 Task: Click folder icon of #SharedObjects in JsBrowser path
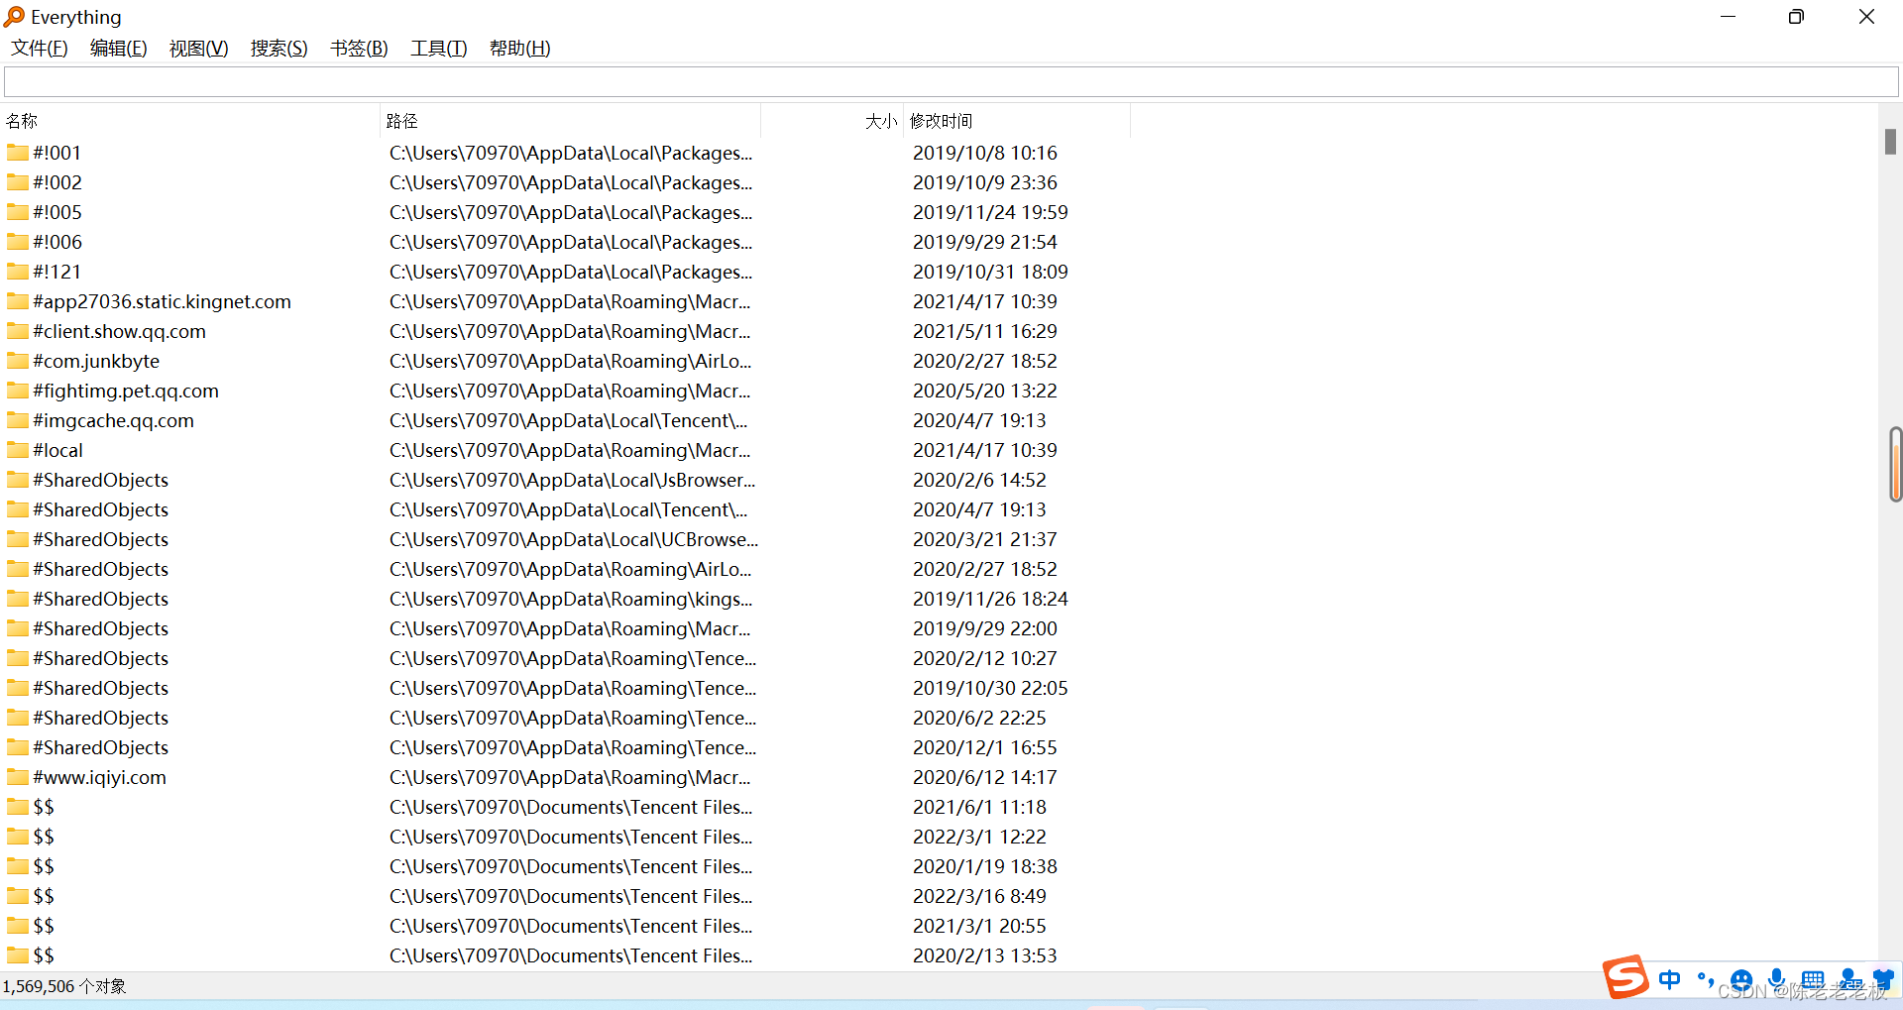[18, 480]
